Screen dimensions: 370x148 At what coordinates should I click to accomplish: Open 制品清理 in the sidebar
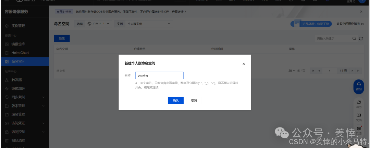(x=24, y=140)
